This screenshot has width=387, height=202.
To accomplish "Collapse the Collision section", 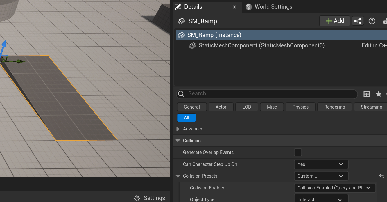I will [178, 141].
